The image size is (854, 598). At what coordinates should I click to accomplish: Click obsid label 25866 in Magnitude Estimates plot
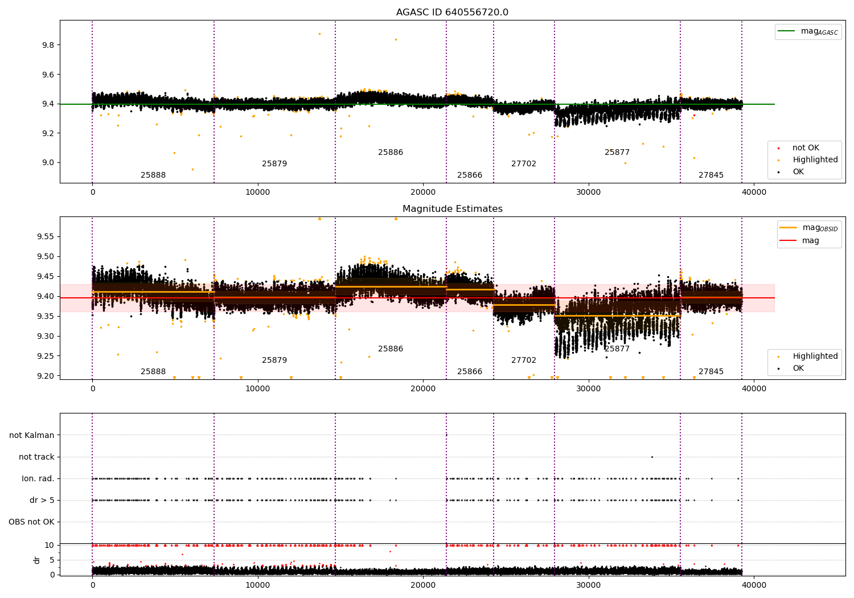[x=470, y=372]
